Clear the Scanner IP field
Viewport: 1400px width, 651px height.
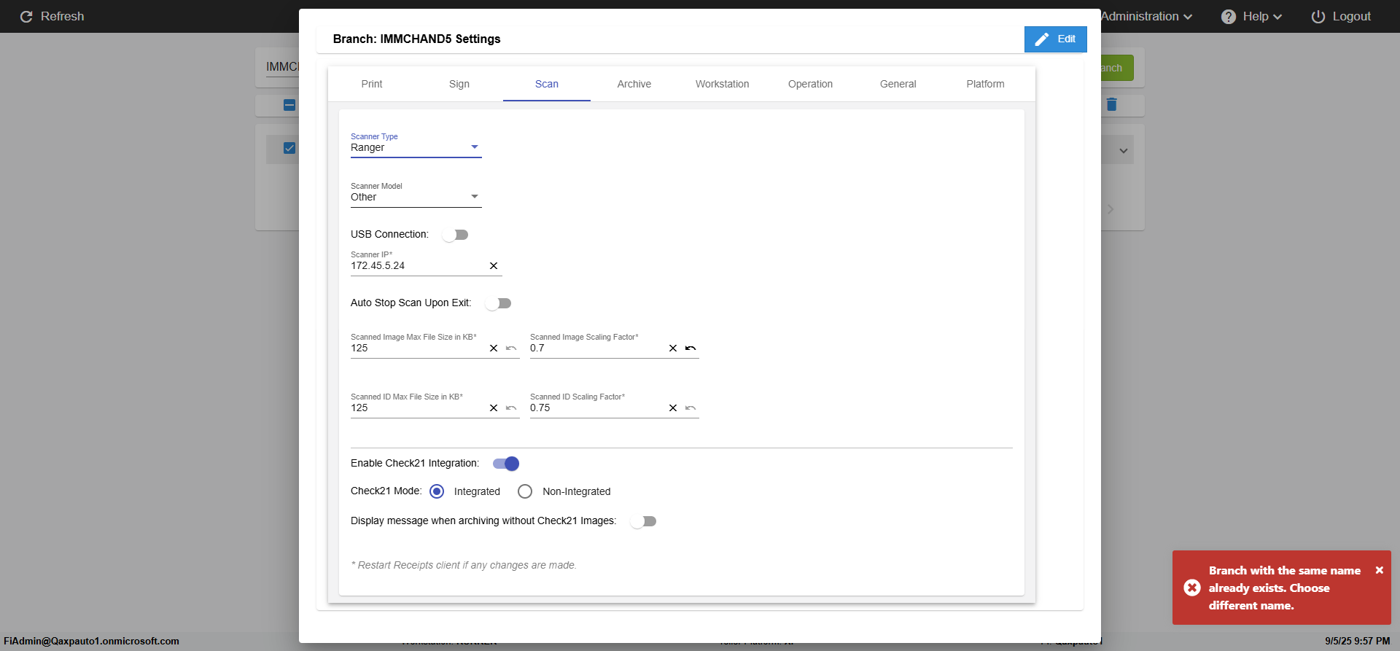[x=494, y=266]
